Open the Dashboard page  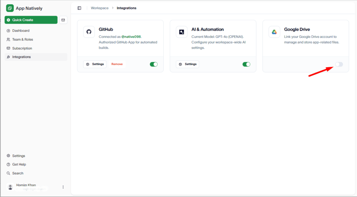pos(36,31)
